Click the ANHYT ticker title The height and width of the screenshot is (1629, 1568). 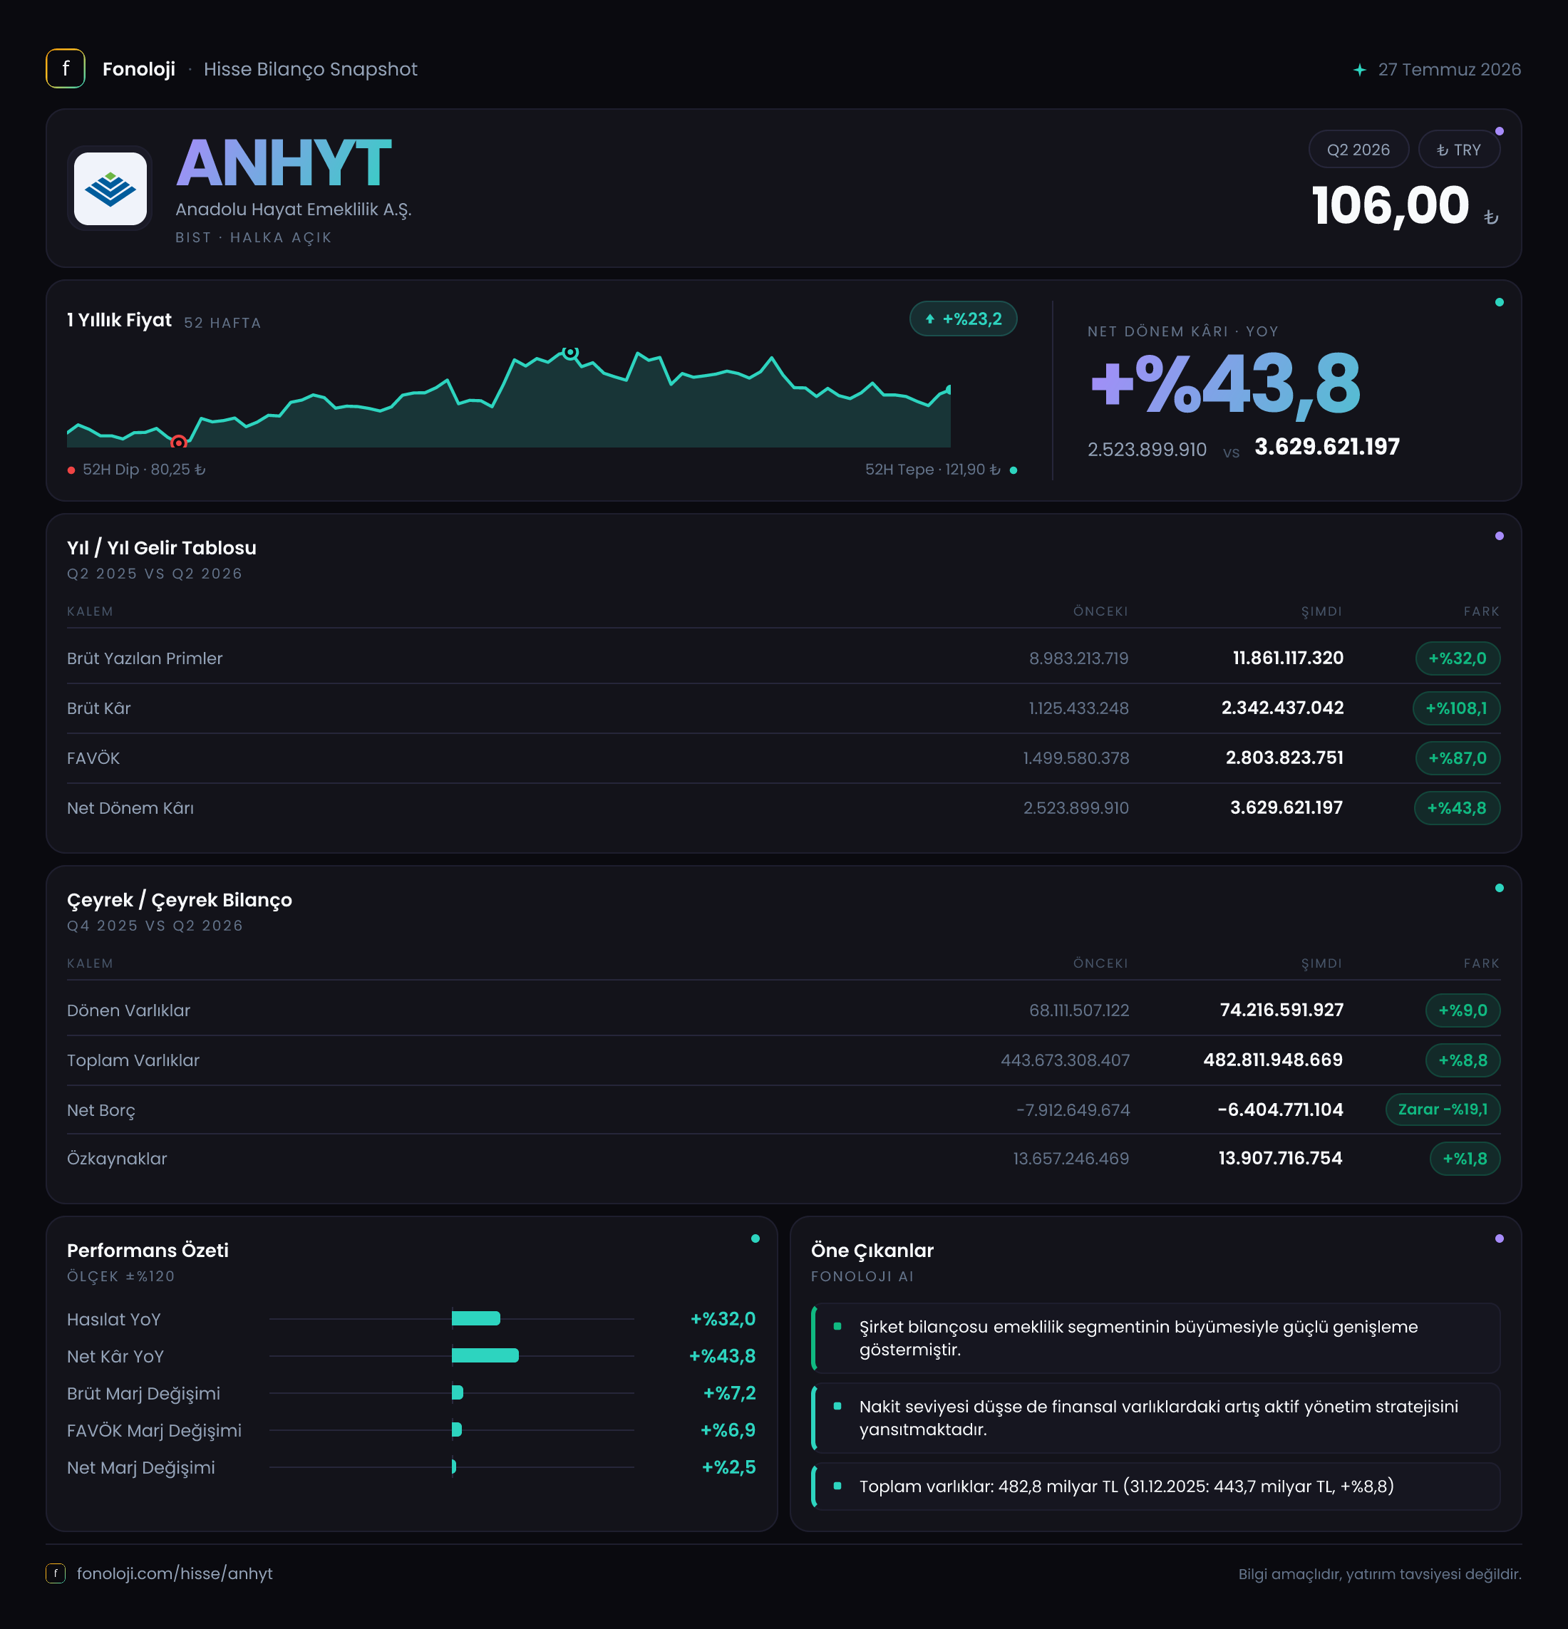click(x=284, y=163)
